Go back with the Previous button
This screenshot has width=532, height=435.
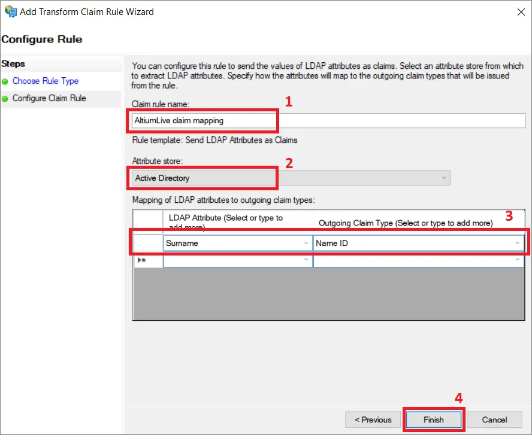[373, 419]
